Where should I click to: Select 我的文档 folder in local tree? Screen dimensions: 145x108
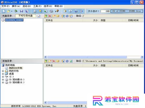(14, 71)
